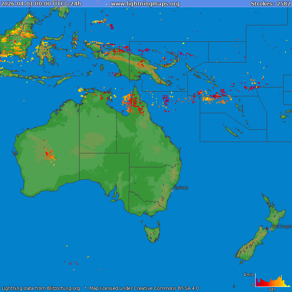292x292 pixels.
Task: Click the 2026-04-01 00:00 UTC timestamp
Action: 41,4
